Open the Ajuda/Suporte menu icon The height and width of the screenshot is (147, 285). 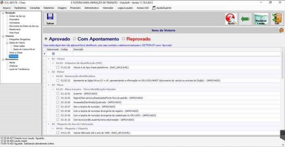[154, 8]
